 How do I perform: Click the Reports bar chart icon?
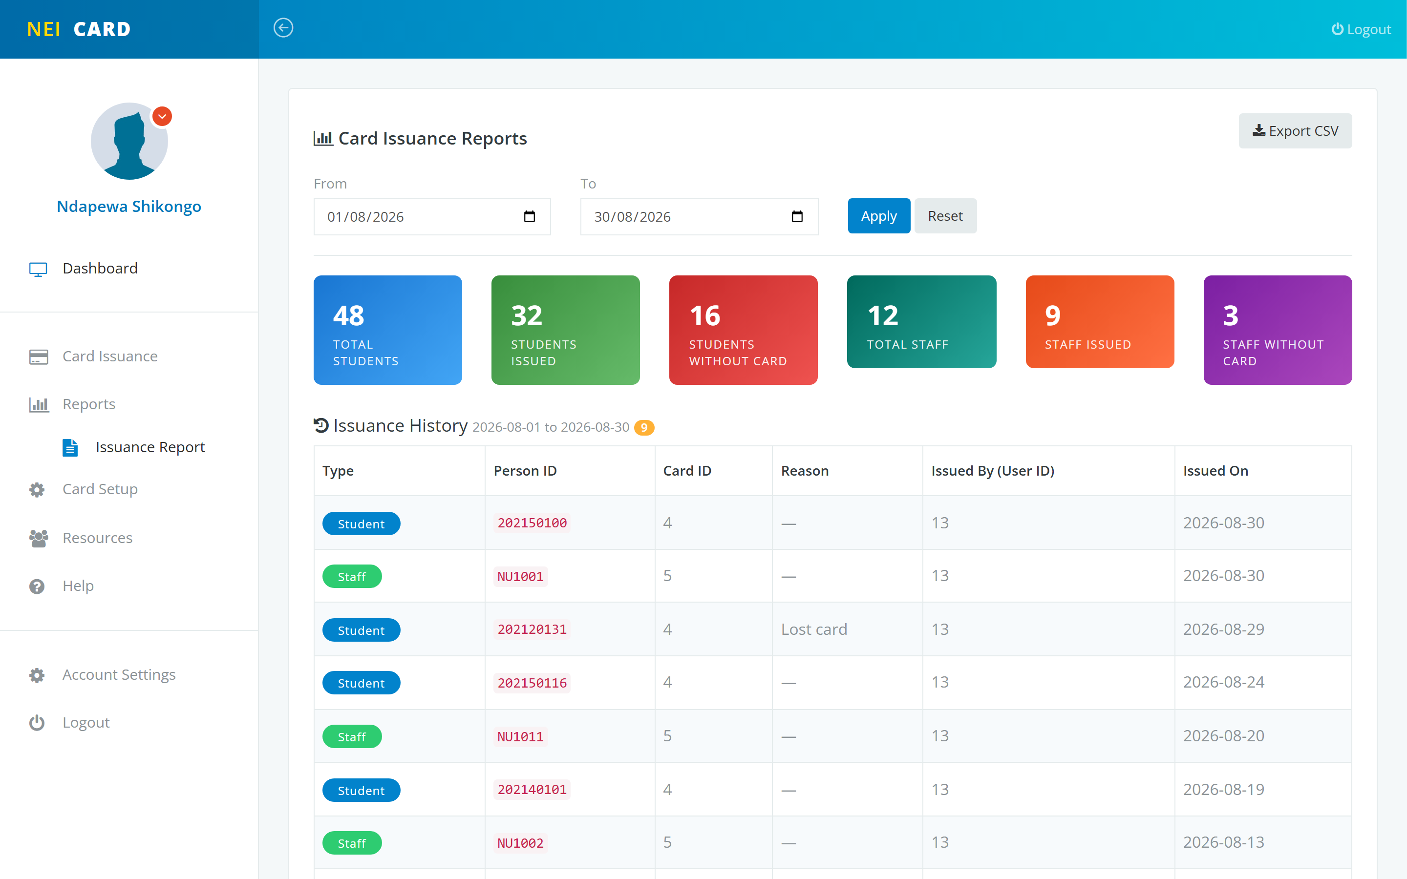coord(39,405)
